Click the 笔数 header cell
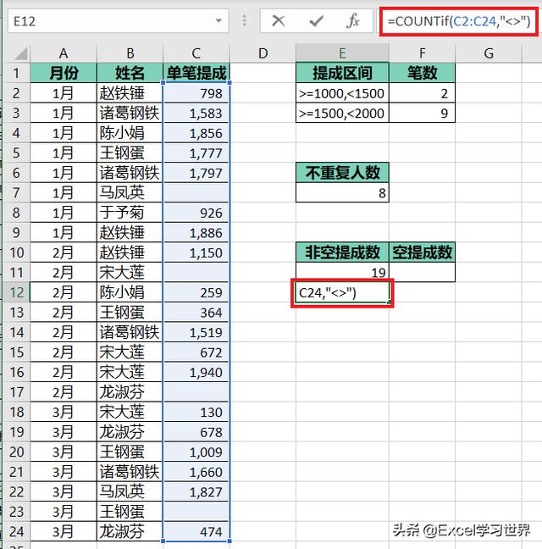 pyautogui.click(x=422, y=73)
